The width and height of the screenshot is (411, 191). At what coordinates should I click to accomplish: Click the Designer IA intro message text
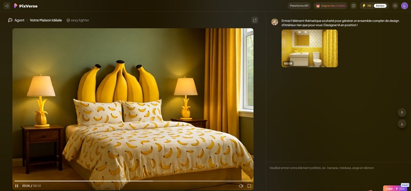tap(340, 23)
